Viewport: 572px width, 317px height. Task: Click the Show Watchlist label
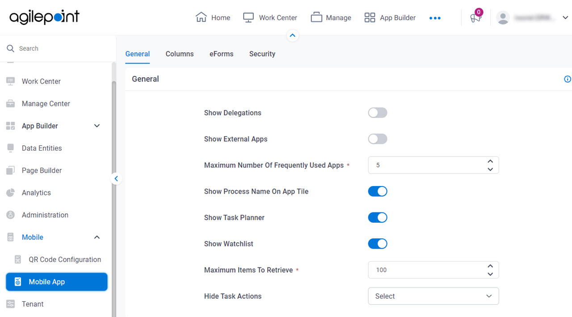click(x=229, y=244)
